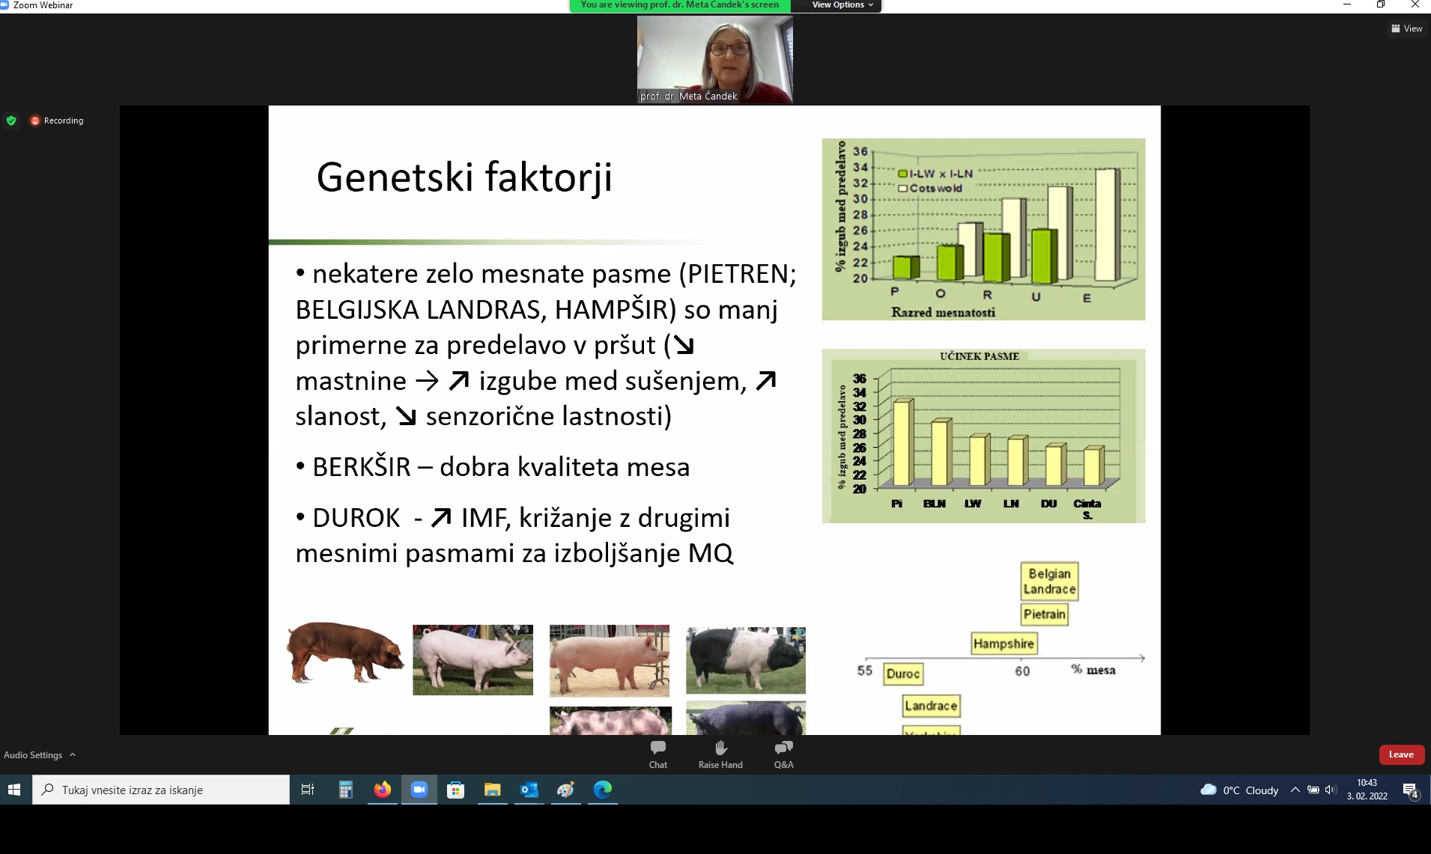Click the green encryption shield icon
This screenshot has height=854, width=1431.
tap(11, 121)
